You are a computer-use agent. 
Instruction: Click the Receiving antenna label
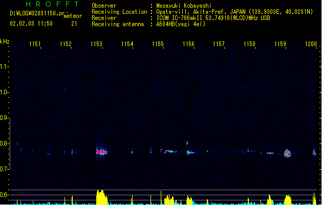click(118, 24)
